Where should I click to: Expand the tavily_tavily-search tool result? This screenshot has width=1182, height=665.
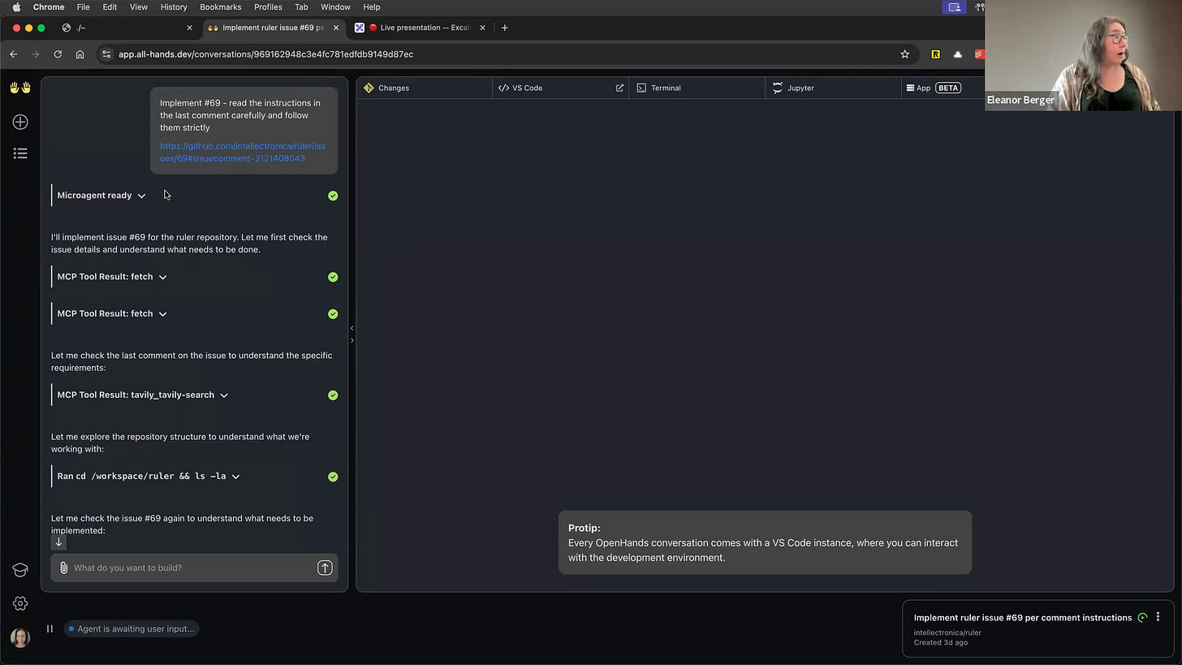(223, 395)
